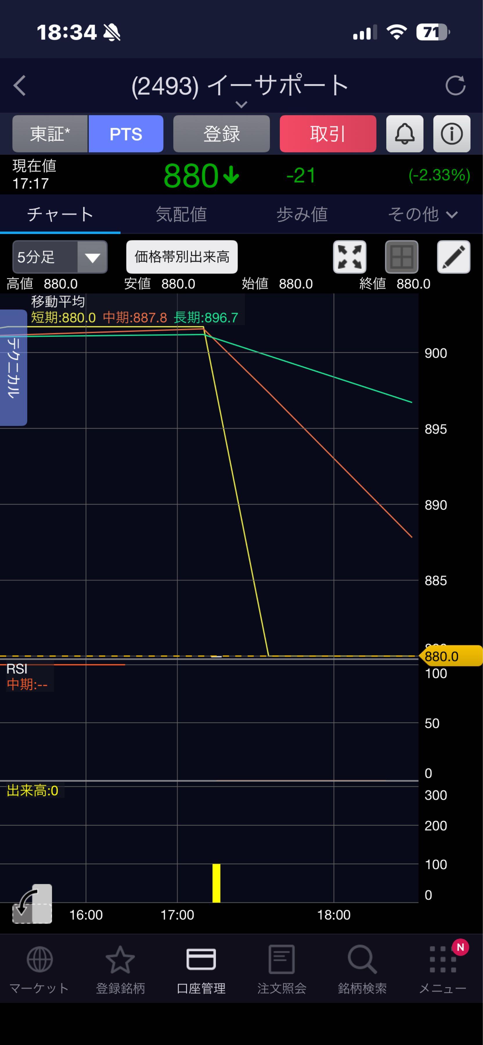Select the pencil drawing tool
Viewport: 483px width, 1045px height.
(453, 257)
